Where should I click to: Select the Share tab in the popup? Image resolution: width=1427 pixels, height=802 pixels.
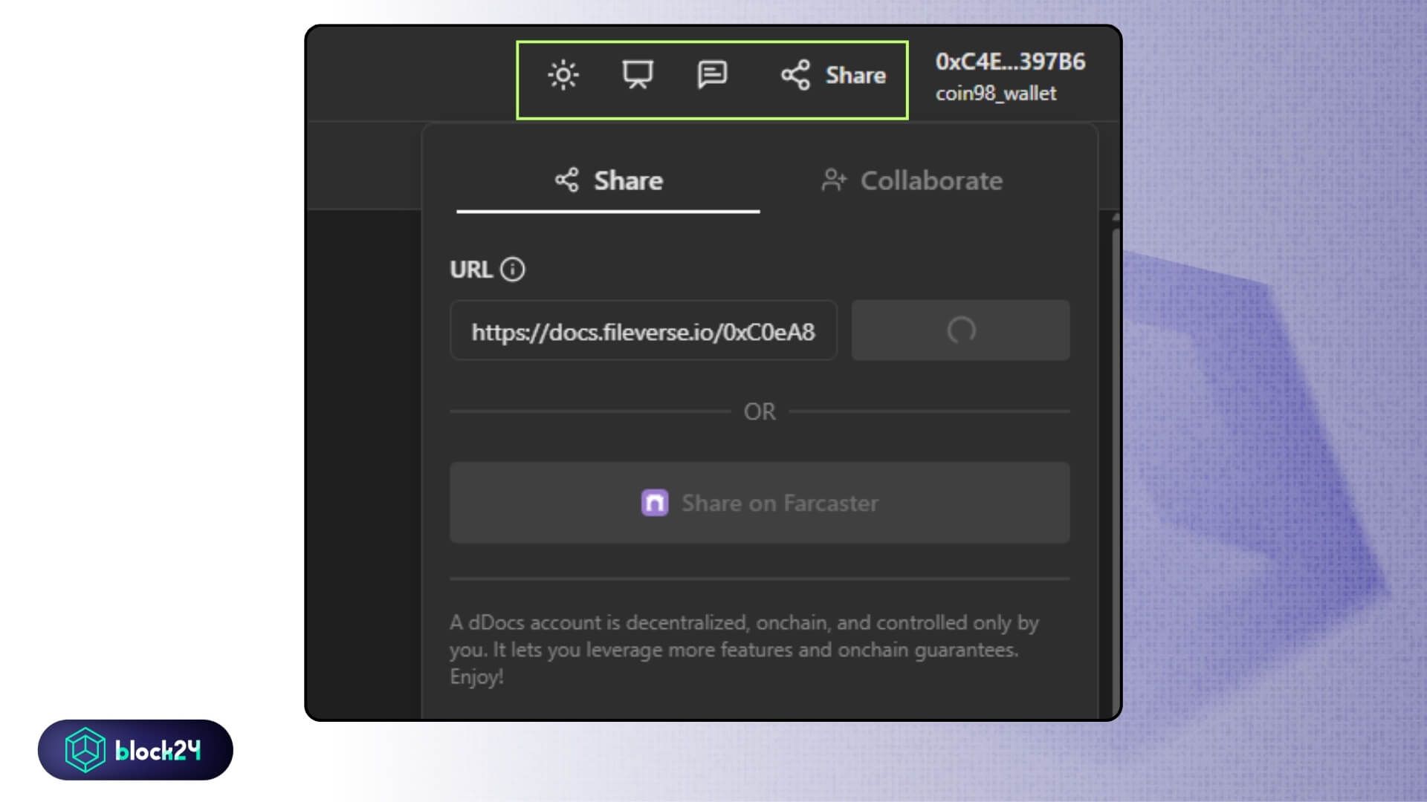pyautogui.click(x=608, y=180)
